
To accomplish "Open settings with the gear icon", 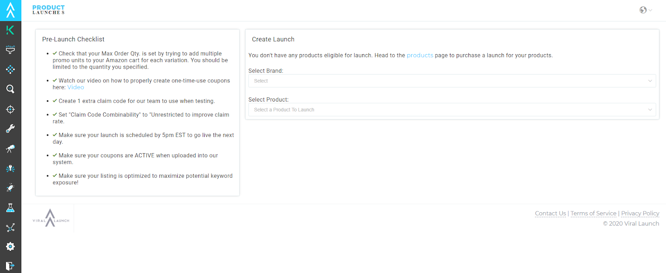I will (10, 246).
